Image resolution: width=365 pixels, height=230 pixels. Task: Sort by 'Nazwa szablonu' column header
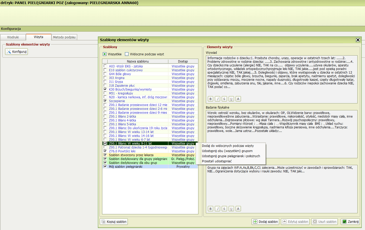[x=138, y=61]
